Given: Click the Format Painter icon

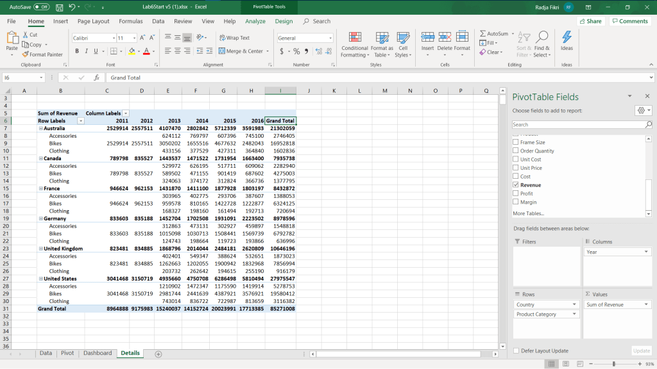Looking at the screenshot, I should [26, 54].
